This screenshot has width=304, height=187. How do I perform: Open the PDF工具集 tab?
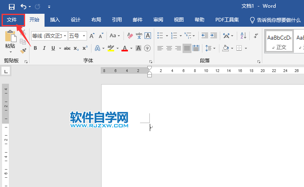pos(227,20)
